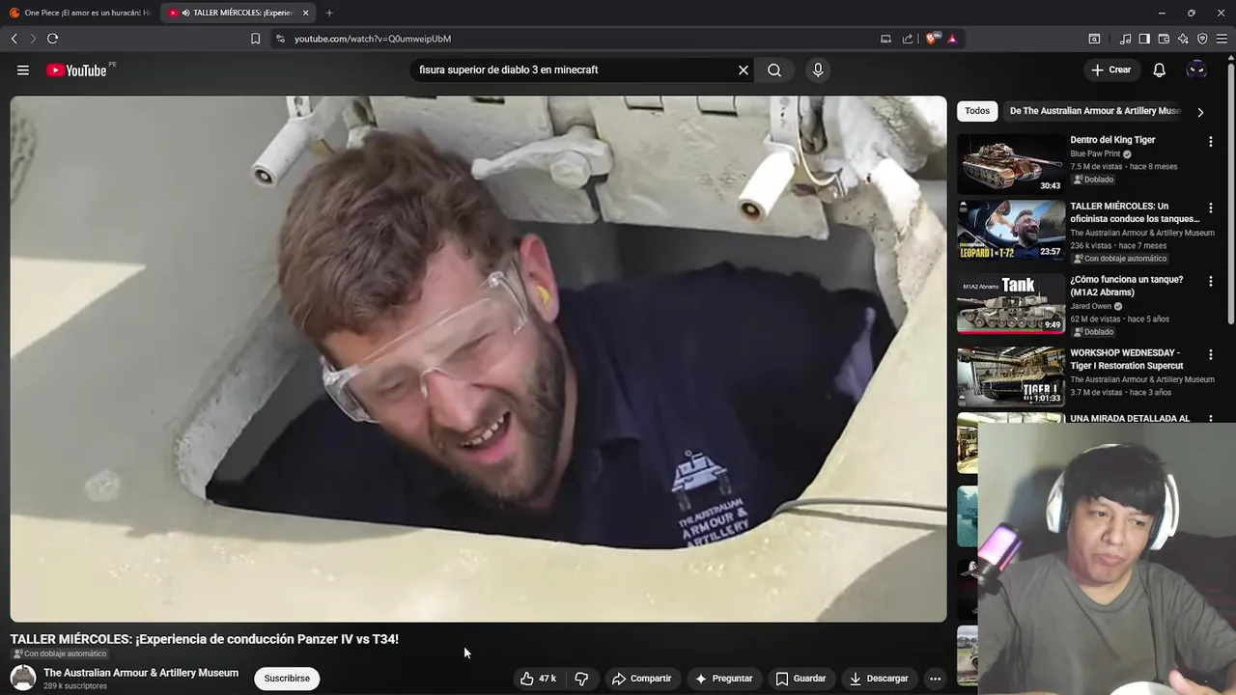Open options for Tiger I Restoration Supercut

coord(1210,354)
